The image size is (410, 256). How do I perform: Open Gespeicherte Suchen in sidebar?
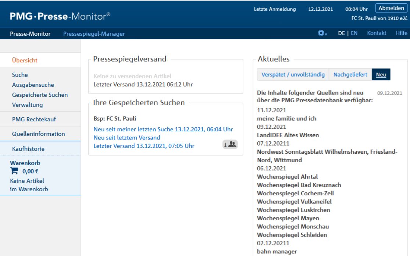(40, 95)
